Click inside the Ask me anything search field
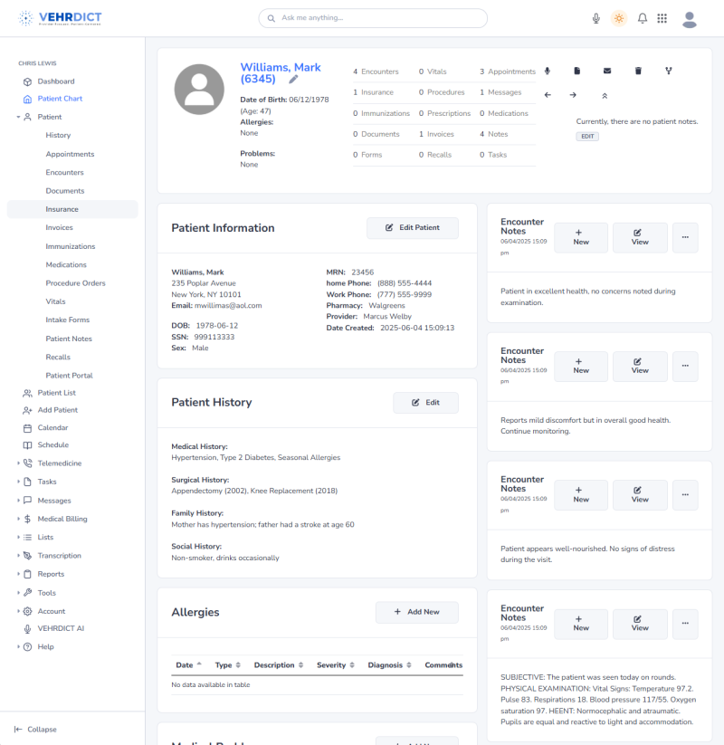 (373, 17)
